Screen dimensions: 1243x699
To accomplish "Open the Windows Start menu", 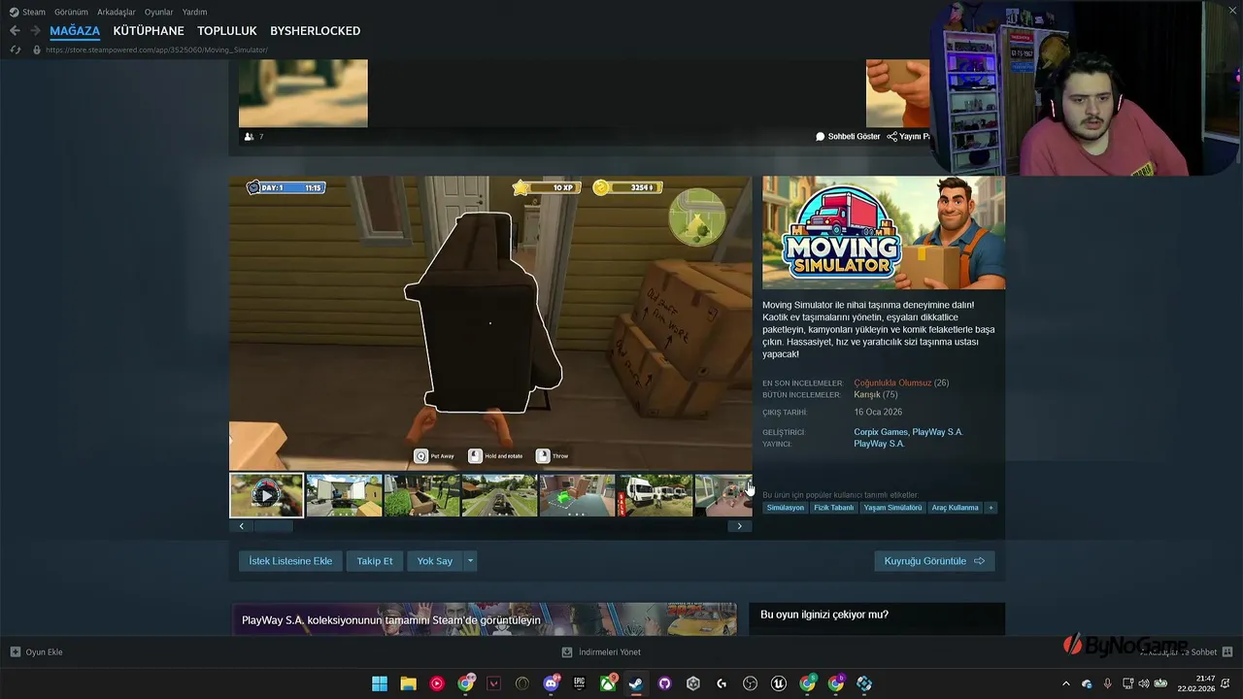I will [x=380, y=683].
